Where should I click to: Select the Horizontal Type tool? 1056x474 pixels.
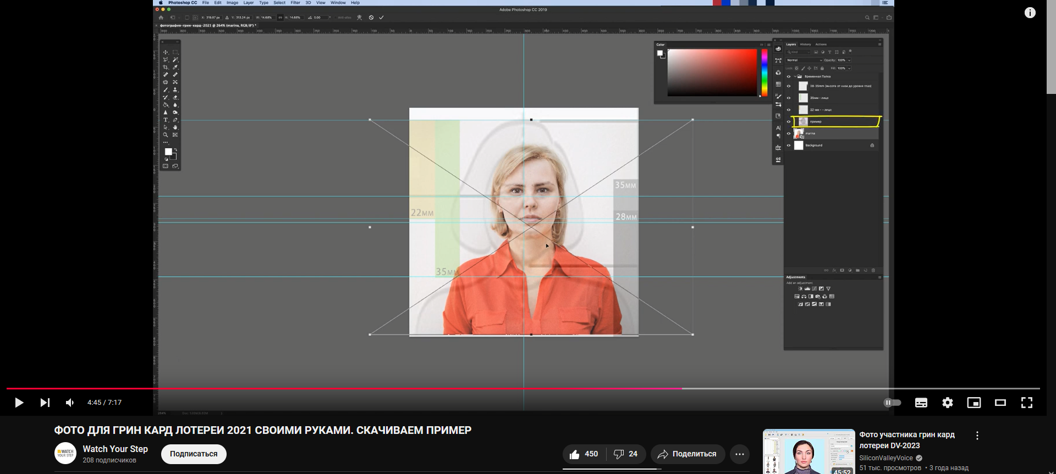tap(166, 120)
